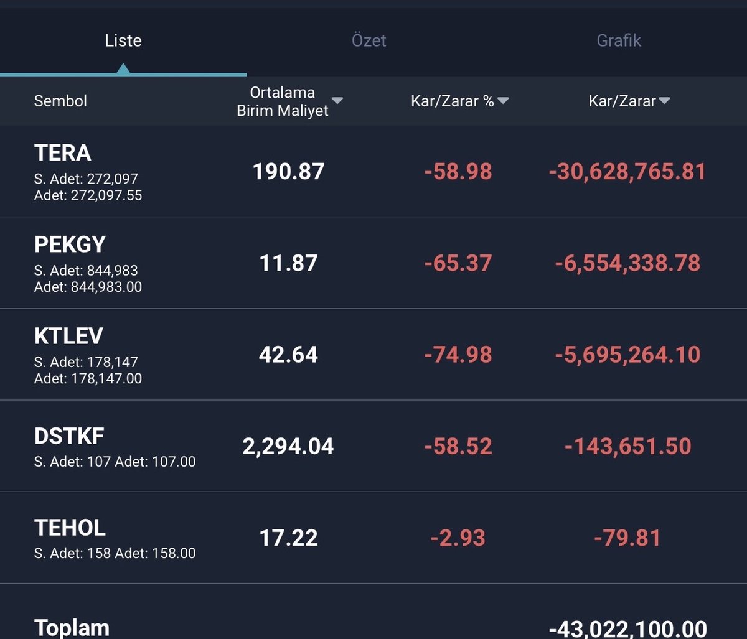This screenshot has height=639, width=747.
Task: Sort by Kar/Zarar % arrow
Action: tap(503, 101)
